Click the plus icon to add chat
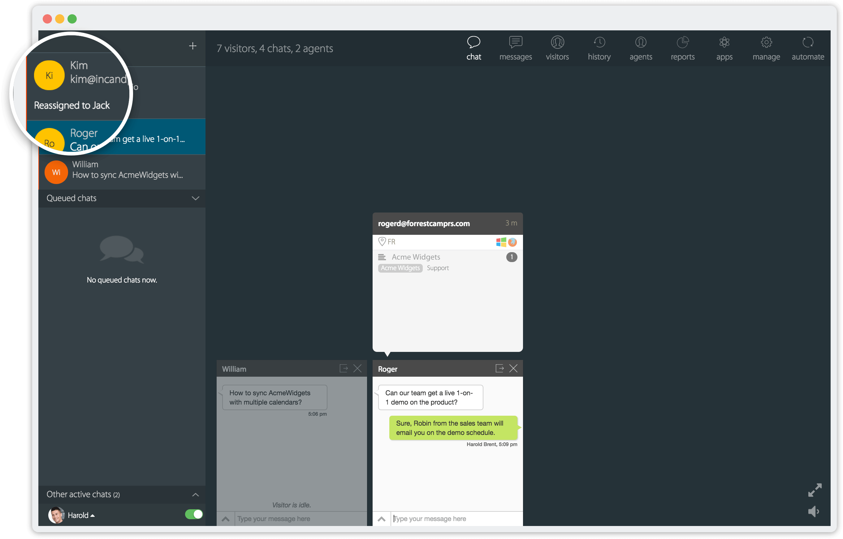Image resolution: width=843 pixels, height=539 pixels. tap(192, 46)
